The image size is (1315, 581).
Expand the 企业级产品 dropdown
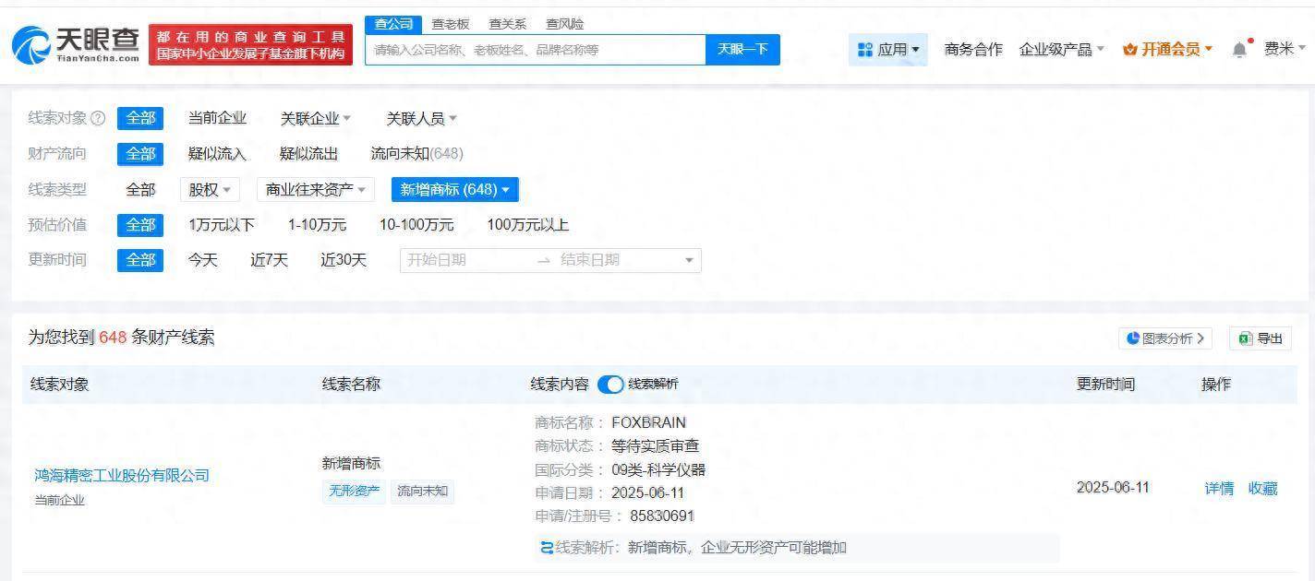pyautogui.click(x=1061, y=50)
